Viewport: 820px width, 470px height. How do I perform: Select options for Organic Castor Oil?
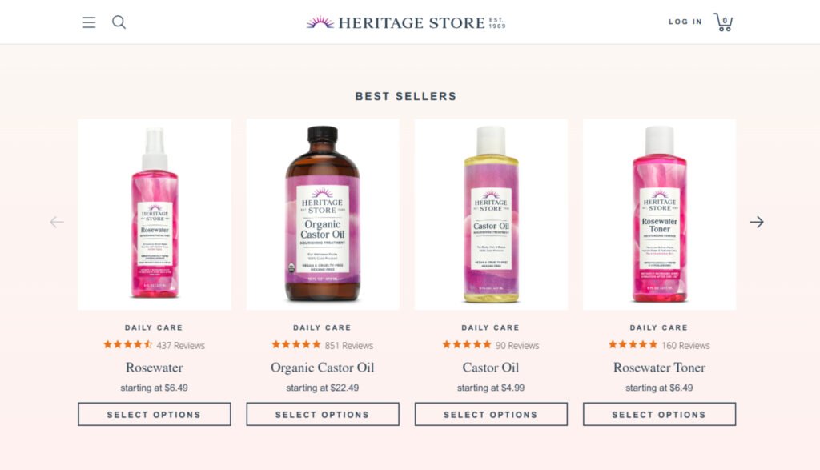click(x=322, y=414)
